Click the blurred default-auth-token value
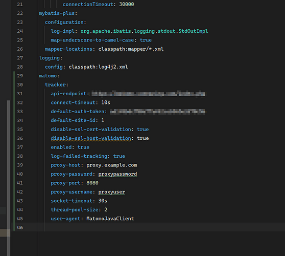This screenshot has height=256, width=285. 158,112
